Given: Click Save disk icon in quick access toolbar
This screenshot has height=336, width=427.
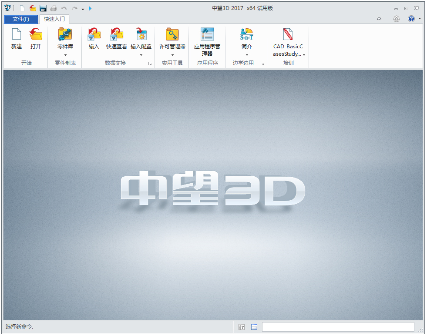Looking at the screenshot, I should pyautogui.click(x=43, y=8).
